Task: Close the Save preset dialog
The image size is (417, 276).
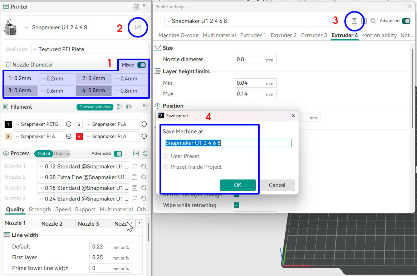Action: (293, 115)
